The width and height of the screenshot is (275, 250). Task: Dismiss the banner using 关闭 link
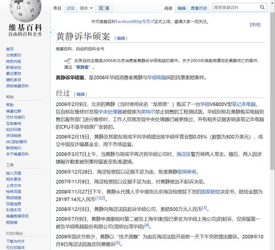pyautogui.click(x=255, y=25)
